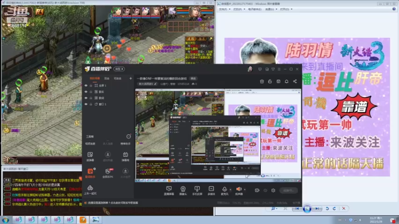This screenshot has height=224, width=399.
Task: Toggle the preview eye icon near settings gear
Action: [265, 190]
